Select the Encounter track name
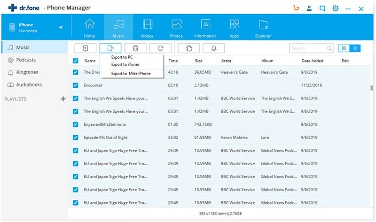This screenshot has width=376, height=222. click(x=93, y=85)
